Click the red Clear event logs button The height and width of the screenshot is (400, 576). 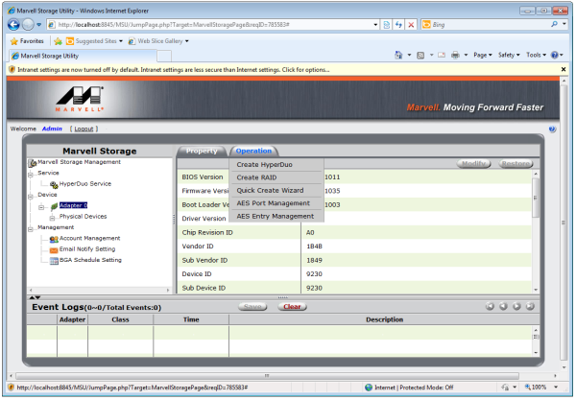pos(293,307)
